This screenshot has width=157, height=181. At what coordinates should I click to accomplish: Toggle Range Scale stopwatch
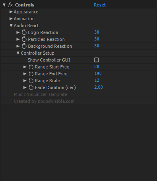(x=31, y=81)
